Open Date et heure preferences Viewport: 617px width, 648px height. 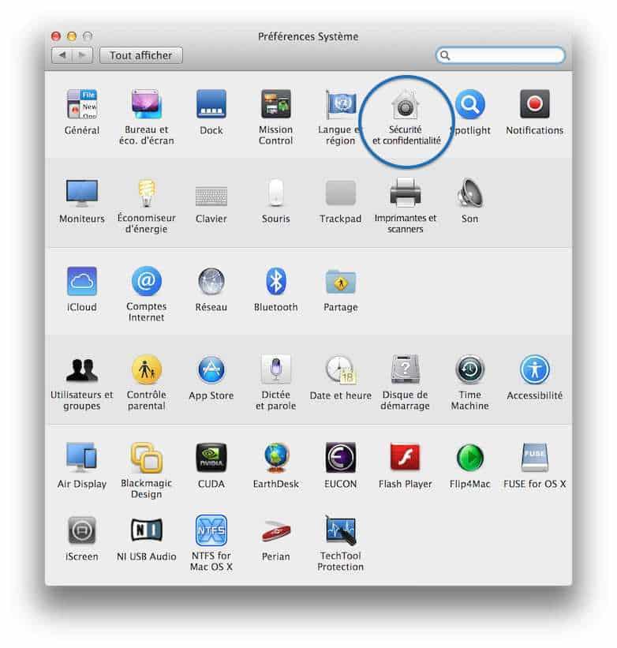point(340,369)
